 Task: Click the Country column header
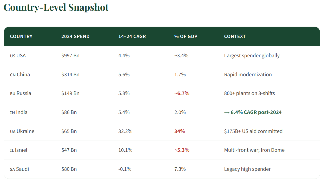[21, 36]
